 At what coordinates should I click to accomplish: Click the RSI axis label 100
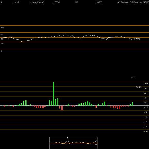tap(3, 27)
